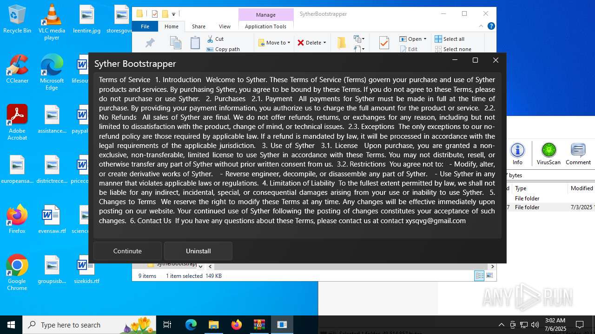
Task: Switch to the Share ribbon tab
Action: (x=198, y=26)
